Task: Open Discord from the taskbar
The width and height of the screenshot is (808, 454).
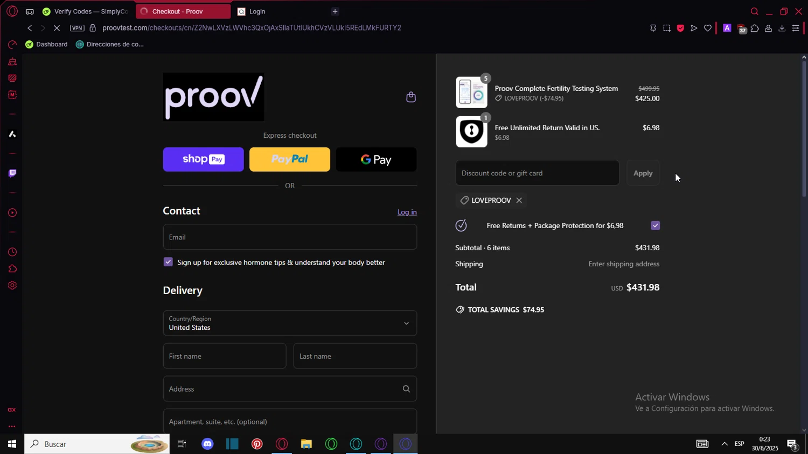Action: 207,444
